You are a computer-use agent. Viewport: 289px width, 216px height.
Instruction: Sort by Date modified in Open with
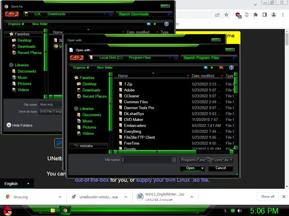(x=205, y=76)
